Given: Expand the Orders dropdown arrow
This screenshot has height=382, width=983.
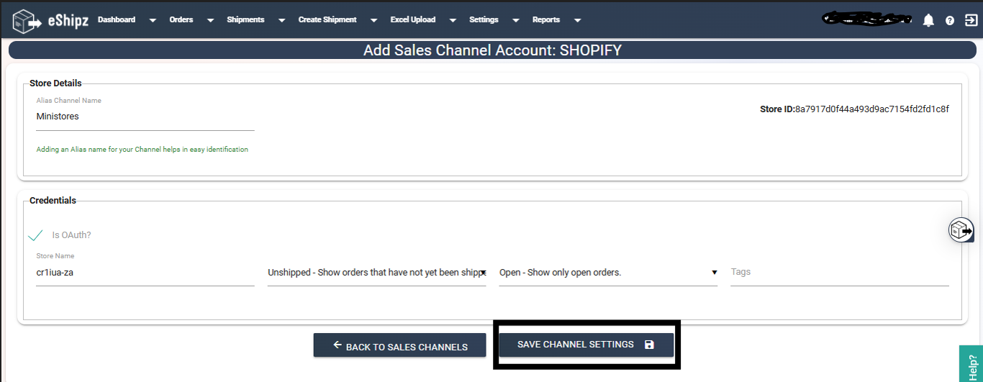Looking at the screenshot, I should [210, 21].
